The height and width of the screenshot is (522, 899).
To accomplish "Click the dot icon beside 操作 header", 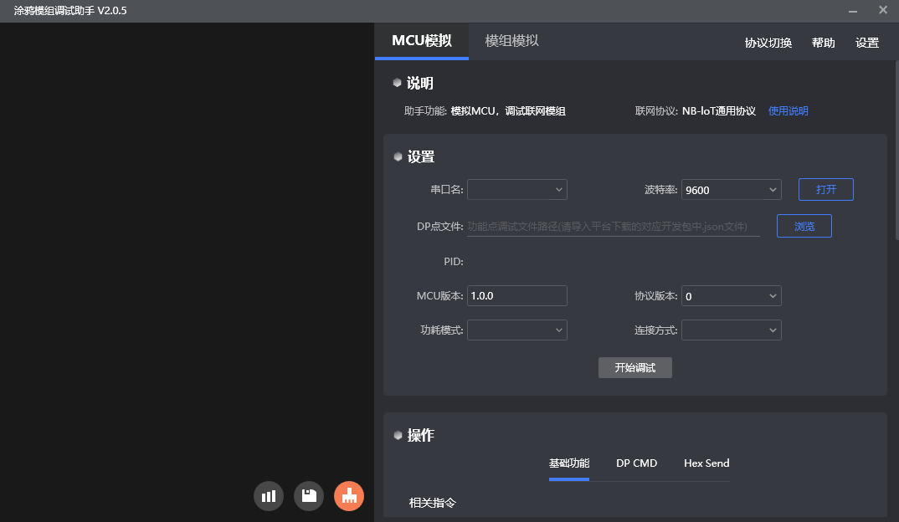I will (397, 434).
